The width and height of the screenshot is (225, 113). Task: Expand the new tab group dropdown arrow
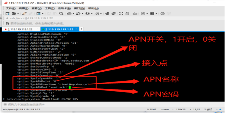(x=147, y=14)
